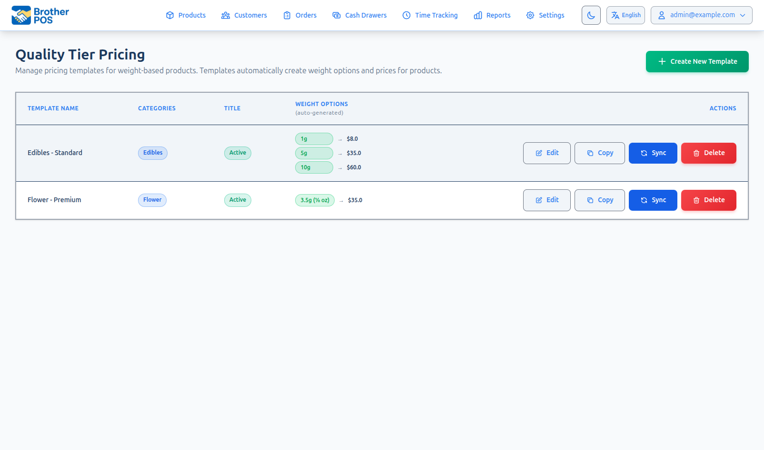
Task: Click the Brother POS handshake logo
Action: click(21, 15)
